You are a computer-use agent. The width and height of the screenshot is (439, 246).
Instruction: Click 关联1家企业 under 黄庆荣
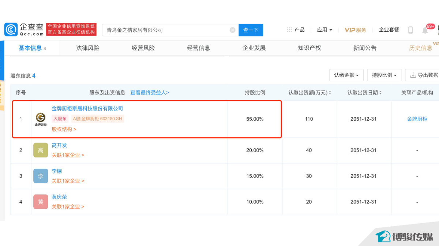[68, 207]
